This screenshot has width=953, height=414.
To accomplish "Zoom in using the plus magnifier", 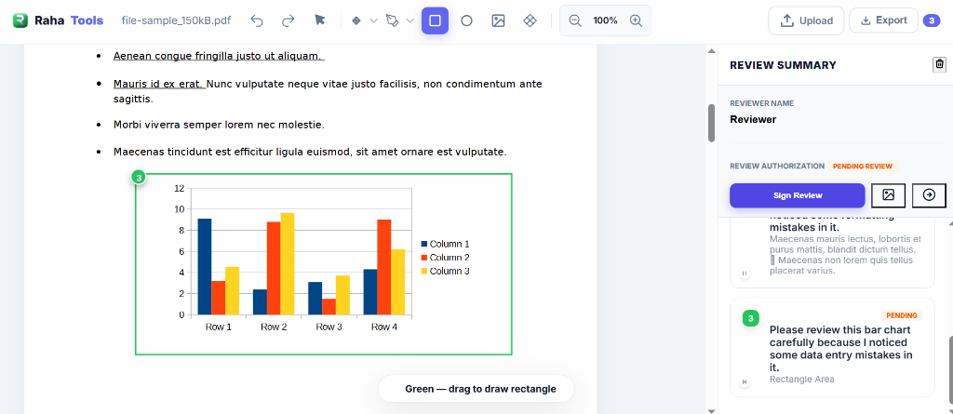I will tap(636, 20).
